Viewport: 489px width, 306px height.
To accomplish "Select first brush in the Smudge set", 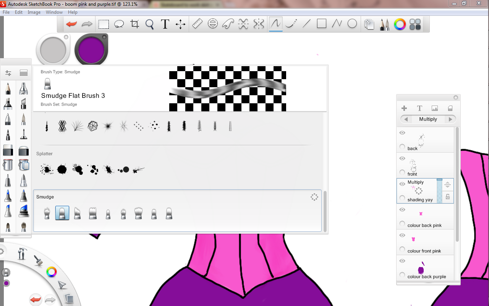I will [47, 213].
